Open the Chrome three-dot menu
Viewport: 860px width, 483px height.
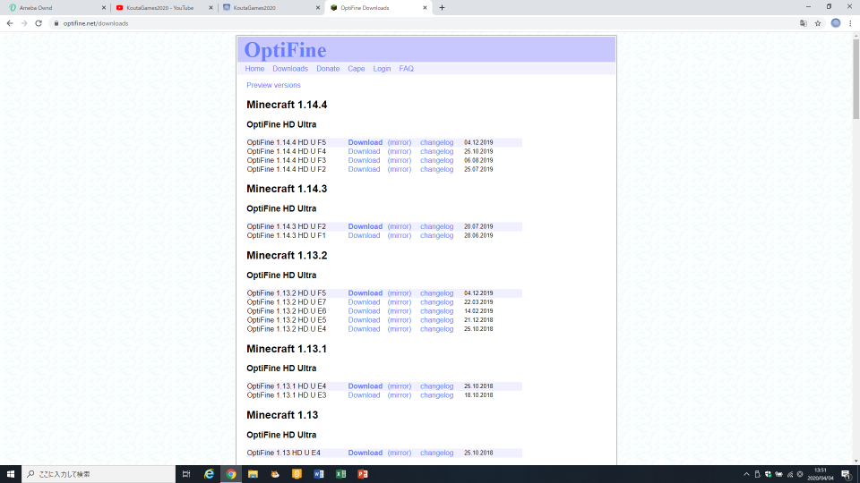pos(850,23)
